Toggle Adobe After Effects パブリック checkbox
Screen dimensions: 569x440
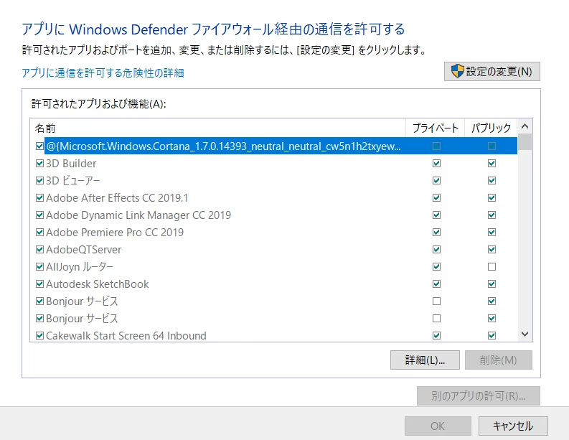pos(492,198)
